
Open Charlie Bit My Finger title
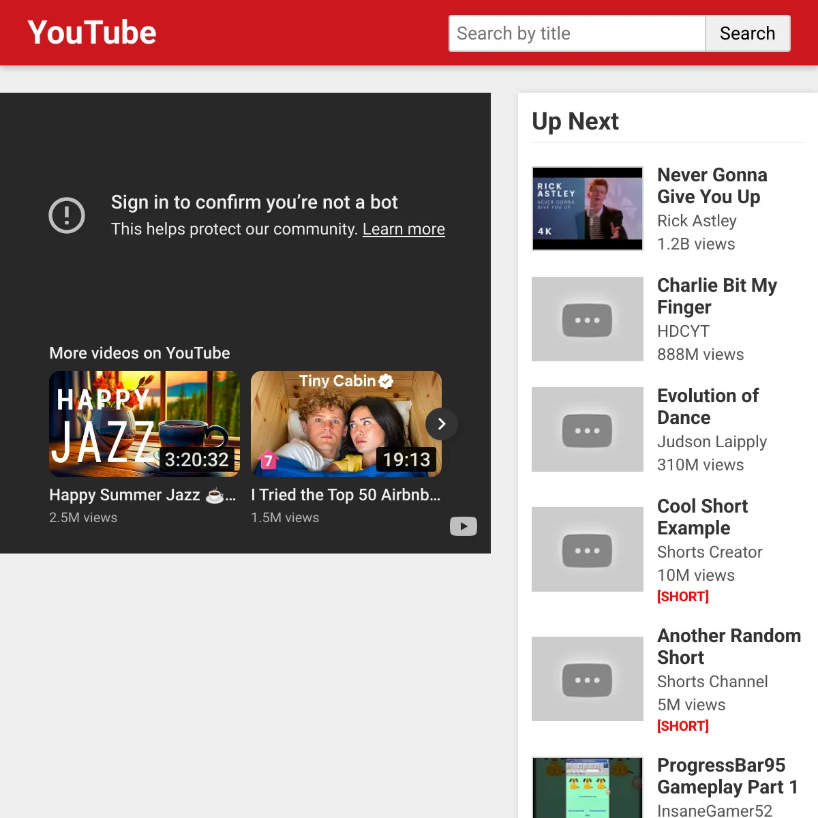(717, 296)
